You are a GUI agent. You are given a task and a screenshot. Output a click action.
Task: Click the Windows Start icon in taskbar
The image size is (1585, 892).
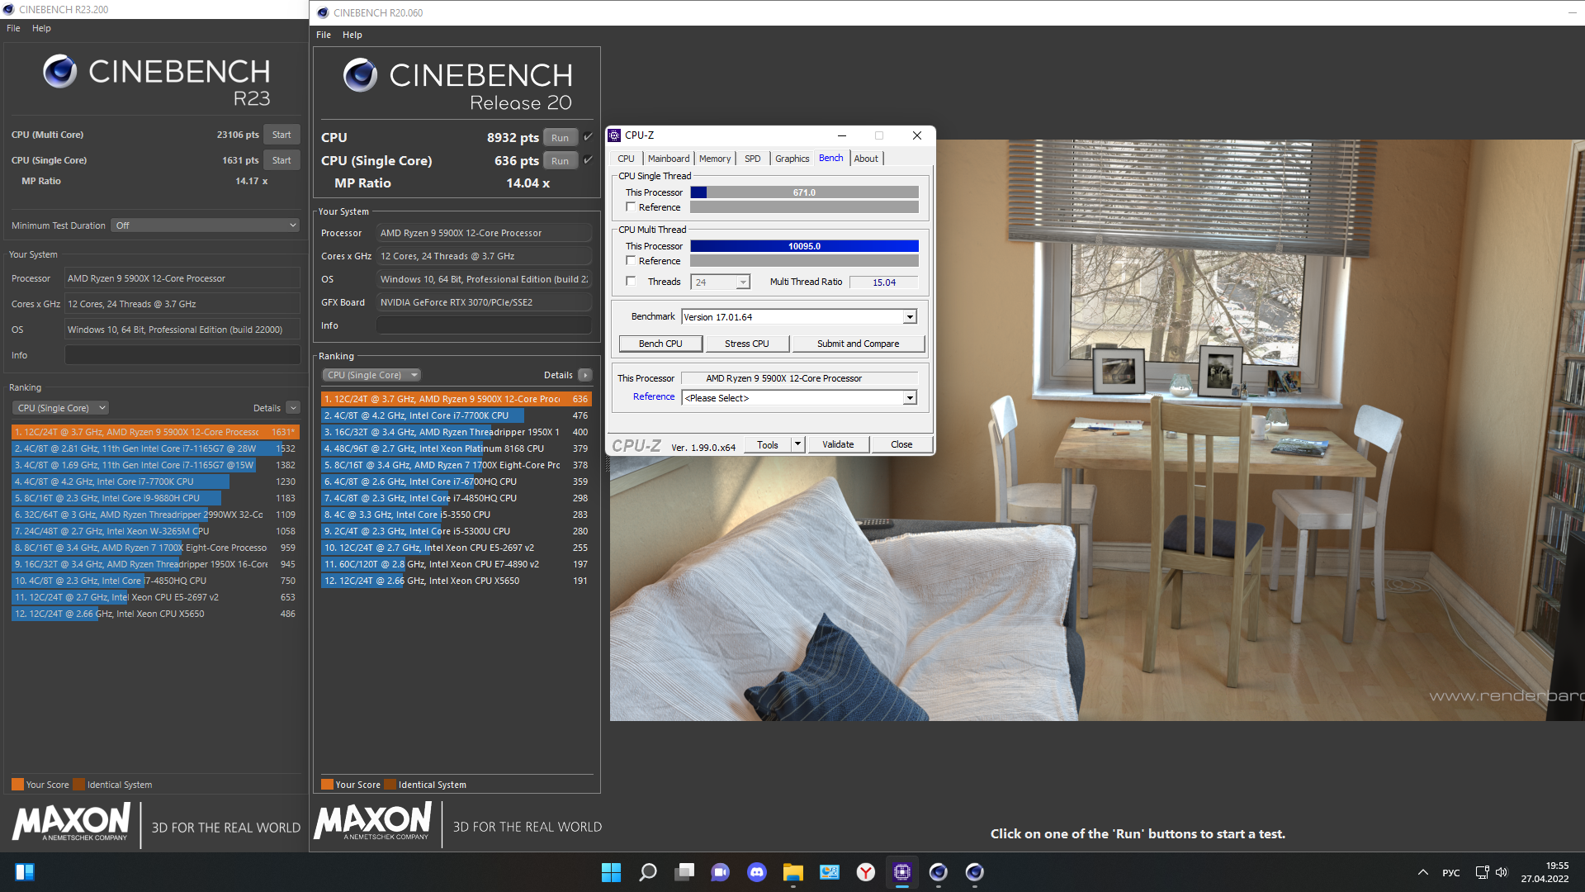[x=611, y=872]
